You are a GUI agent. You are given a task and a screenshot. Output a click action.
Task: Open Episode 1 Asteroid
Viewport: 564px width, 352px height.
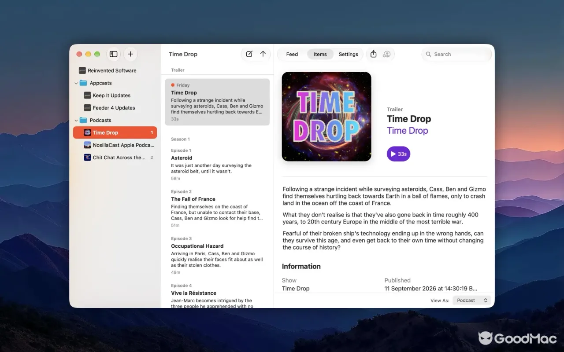click(x=217, y=165)
